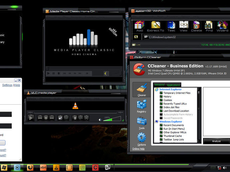230x172 pixels.
Task: Mute audio in Media Player Classic
Action: [x=105, y=73]
